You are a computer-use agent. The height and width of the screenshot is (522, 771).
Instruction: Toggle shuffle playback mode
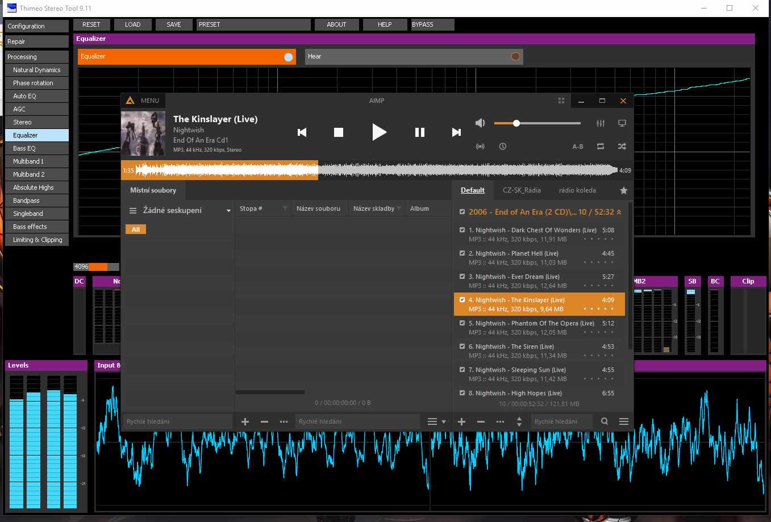click(622, 147)
